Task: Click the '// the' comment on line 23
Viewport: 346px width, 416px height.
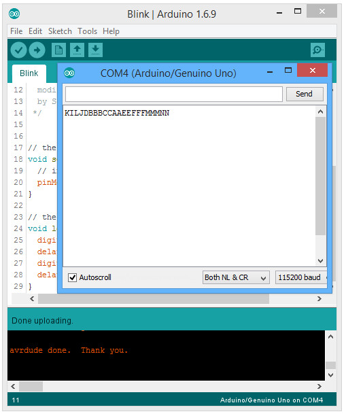Action: coord(42,217)
